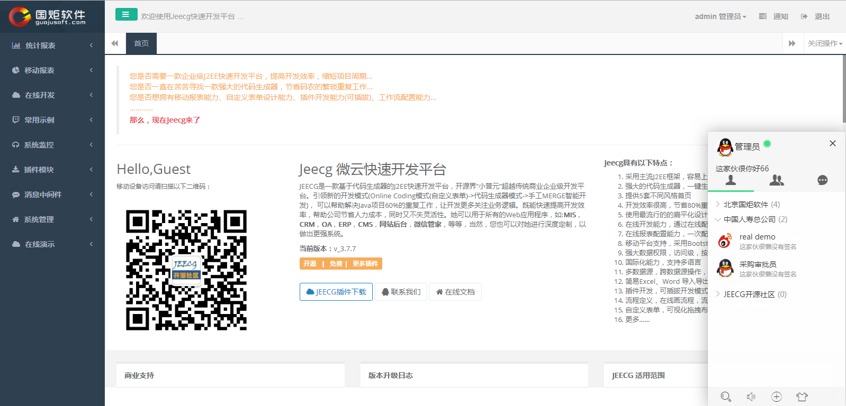Open the admin 管理员 dropdown
The image size is (846, 406).
coord(721,16)
